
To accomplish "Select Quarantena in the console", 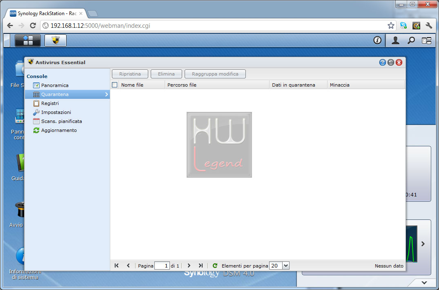I will pyautogui.click(x=67, y=94).
